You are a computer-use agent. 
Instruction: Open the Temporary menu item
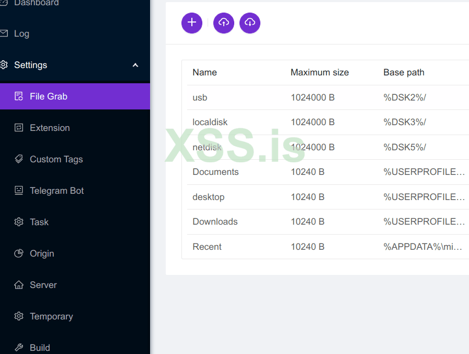[x=51, y=316]
